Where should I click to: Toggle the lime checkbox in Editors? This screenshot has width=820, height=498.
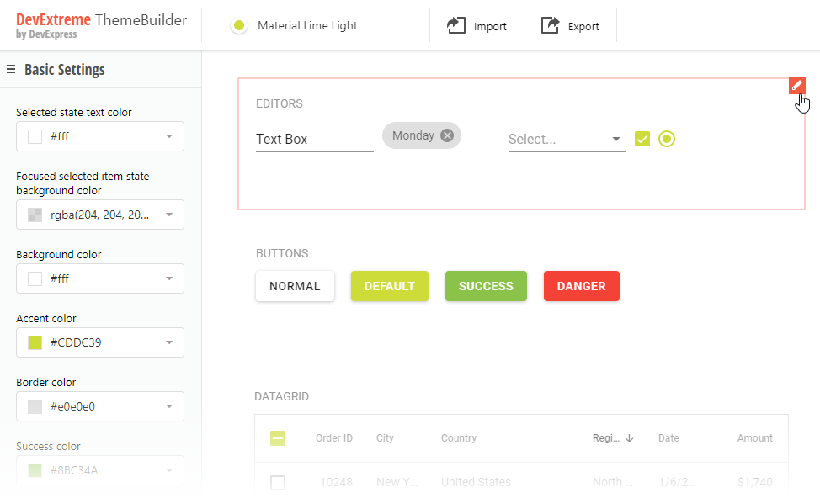click(642, 139)
